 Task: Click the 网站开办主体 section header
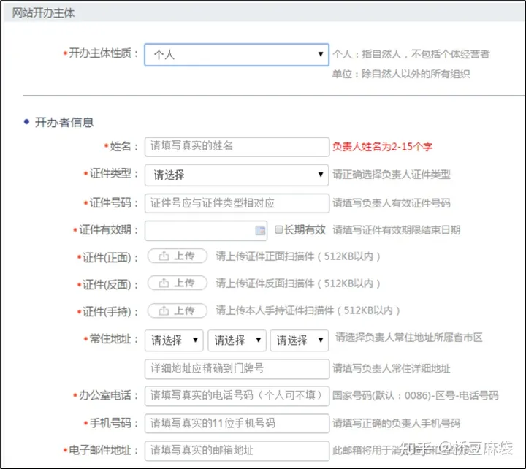43,12
